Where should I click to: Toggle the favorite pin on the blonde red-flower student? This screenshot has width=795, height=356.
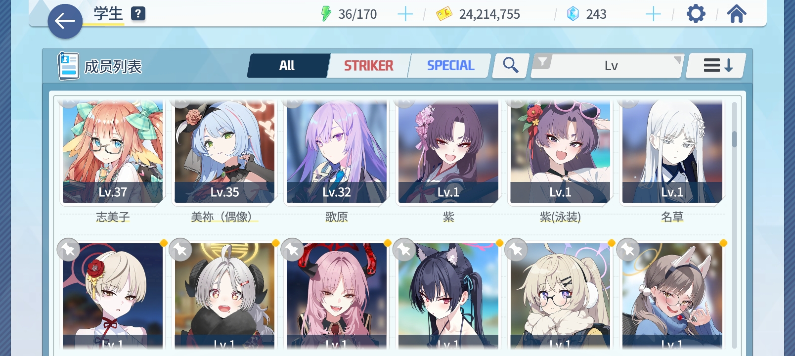click(x=68, y=250)
